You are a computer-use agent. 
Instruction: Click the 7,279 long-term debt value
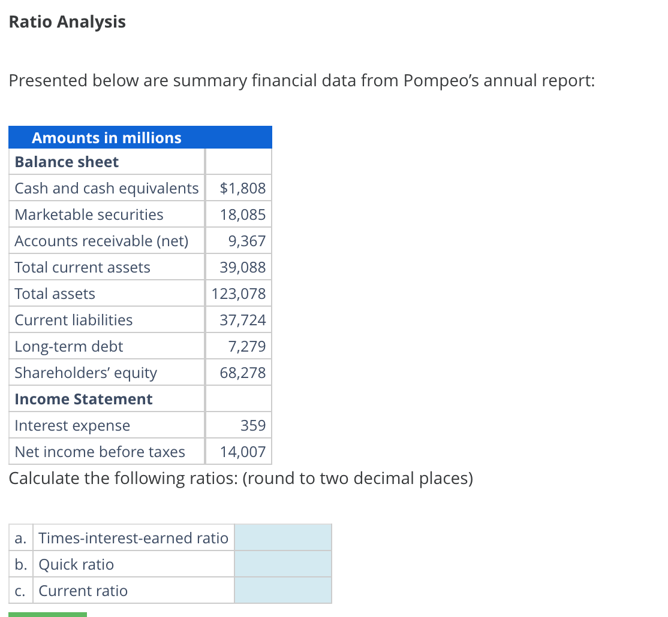coord(246,346)
